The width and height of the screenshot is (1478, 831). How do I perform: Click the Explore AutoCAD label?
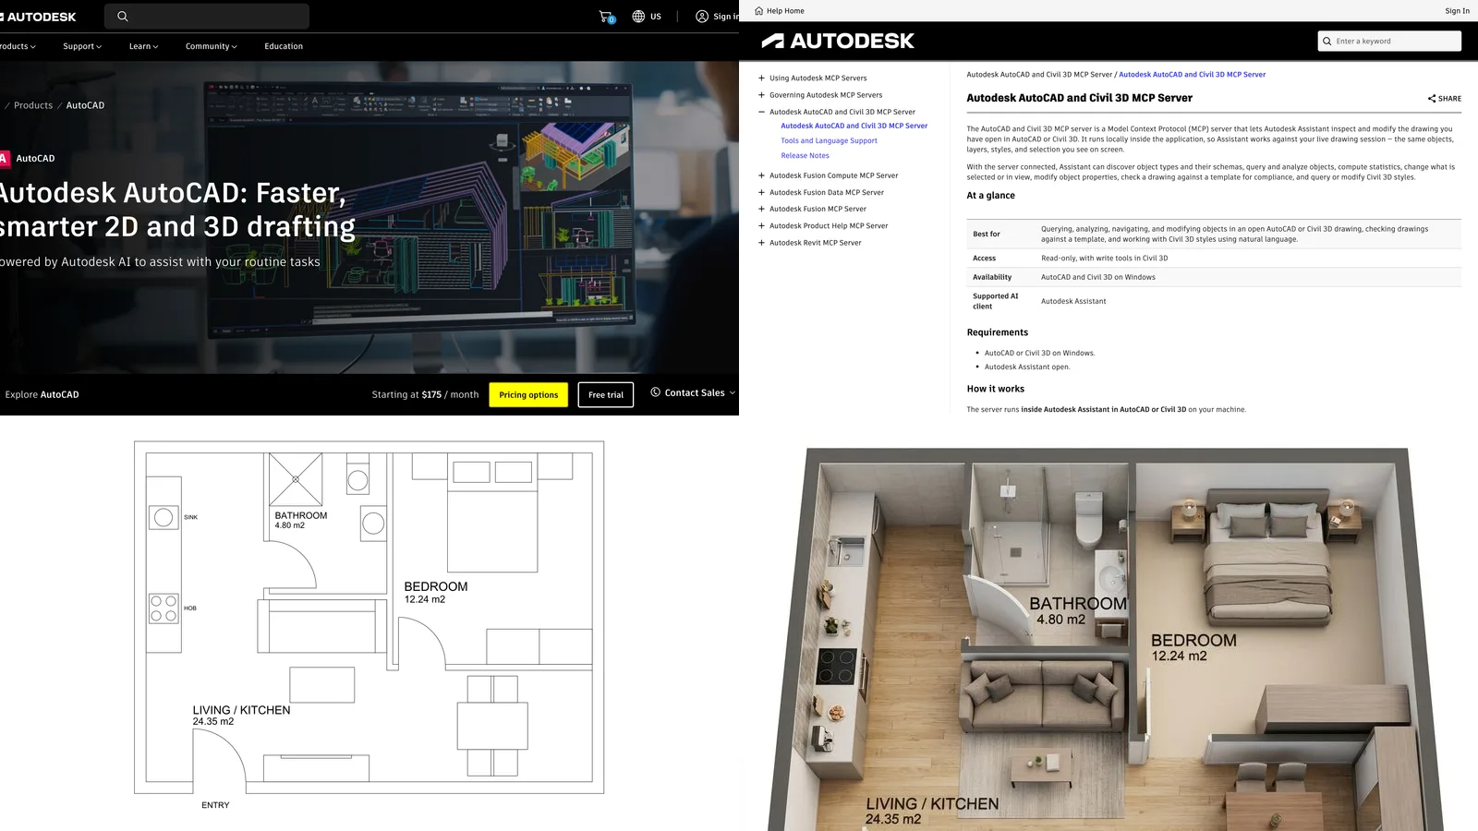42,394
